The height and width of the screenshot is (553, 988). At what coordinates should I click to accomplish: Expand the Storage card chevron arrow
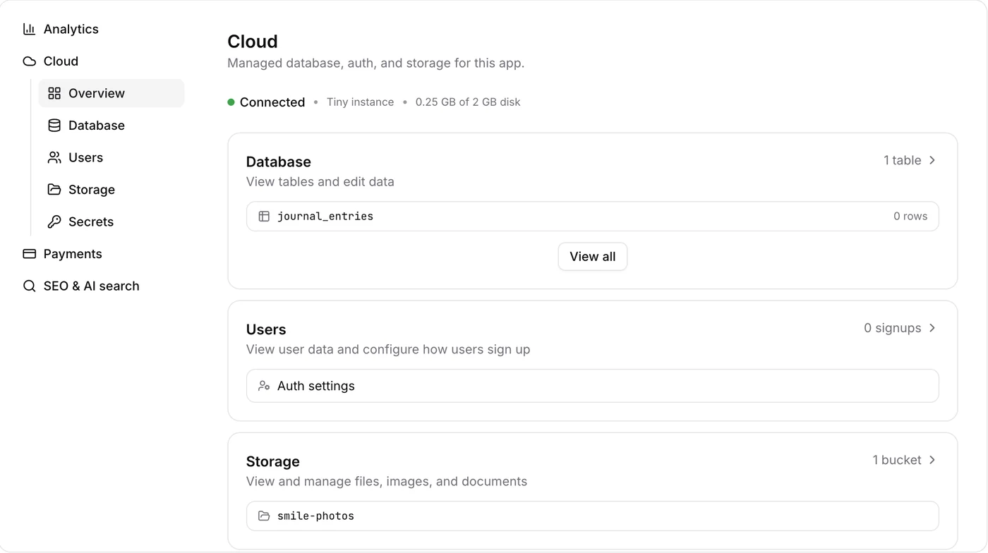pyautogui.click(x=932, y=460)
